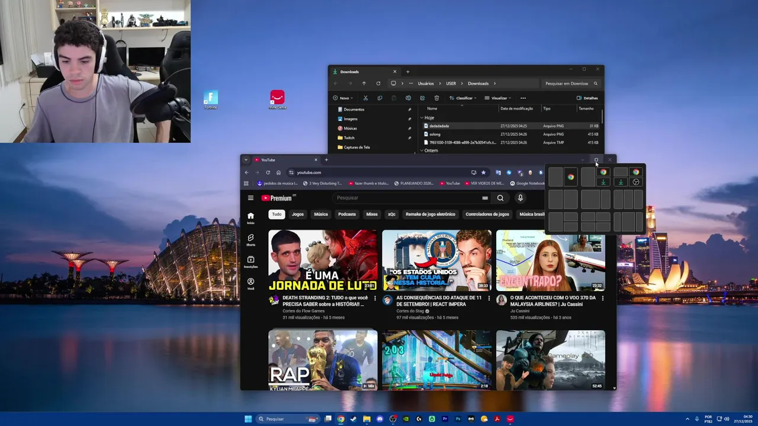Open Steam from the taskbar

tap(354, 419)
